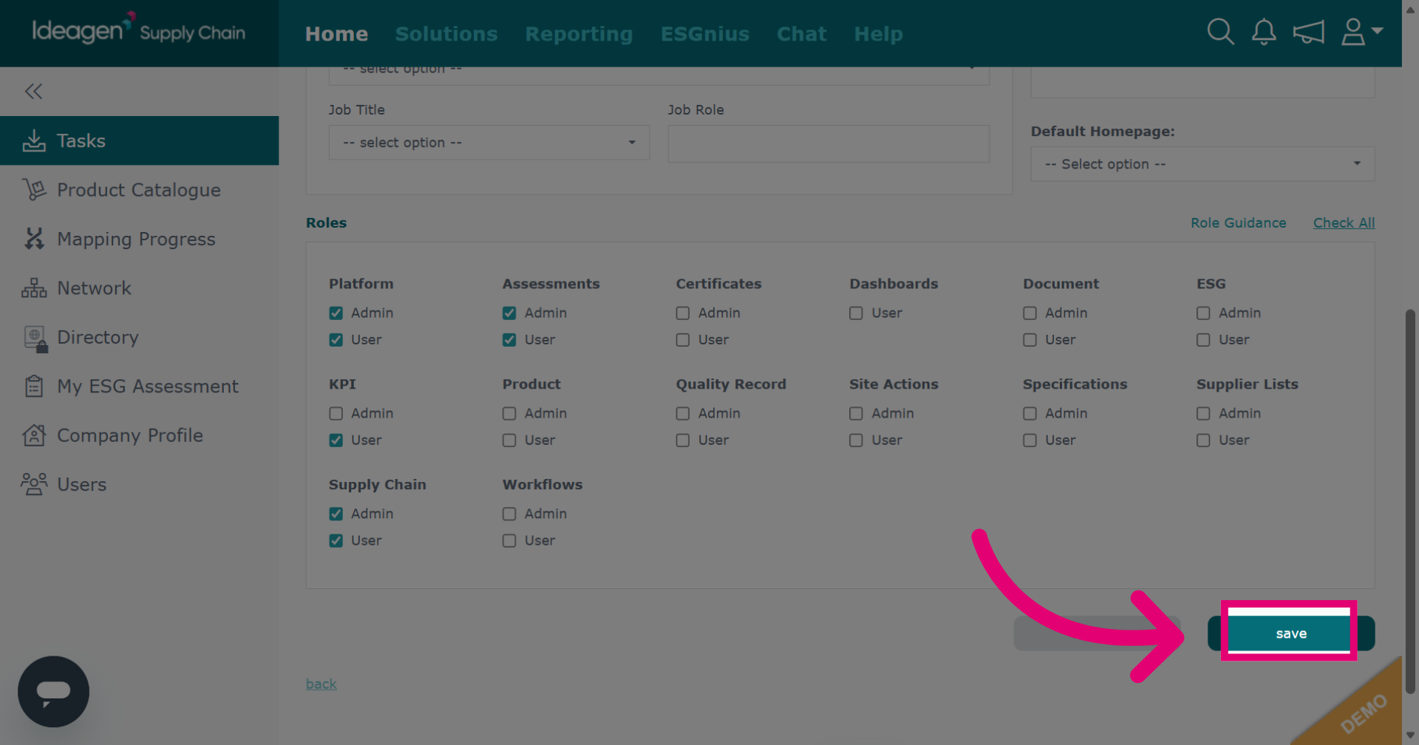Click the Tasks download icon

34,140
